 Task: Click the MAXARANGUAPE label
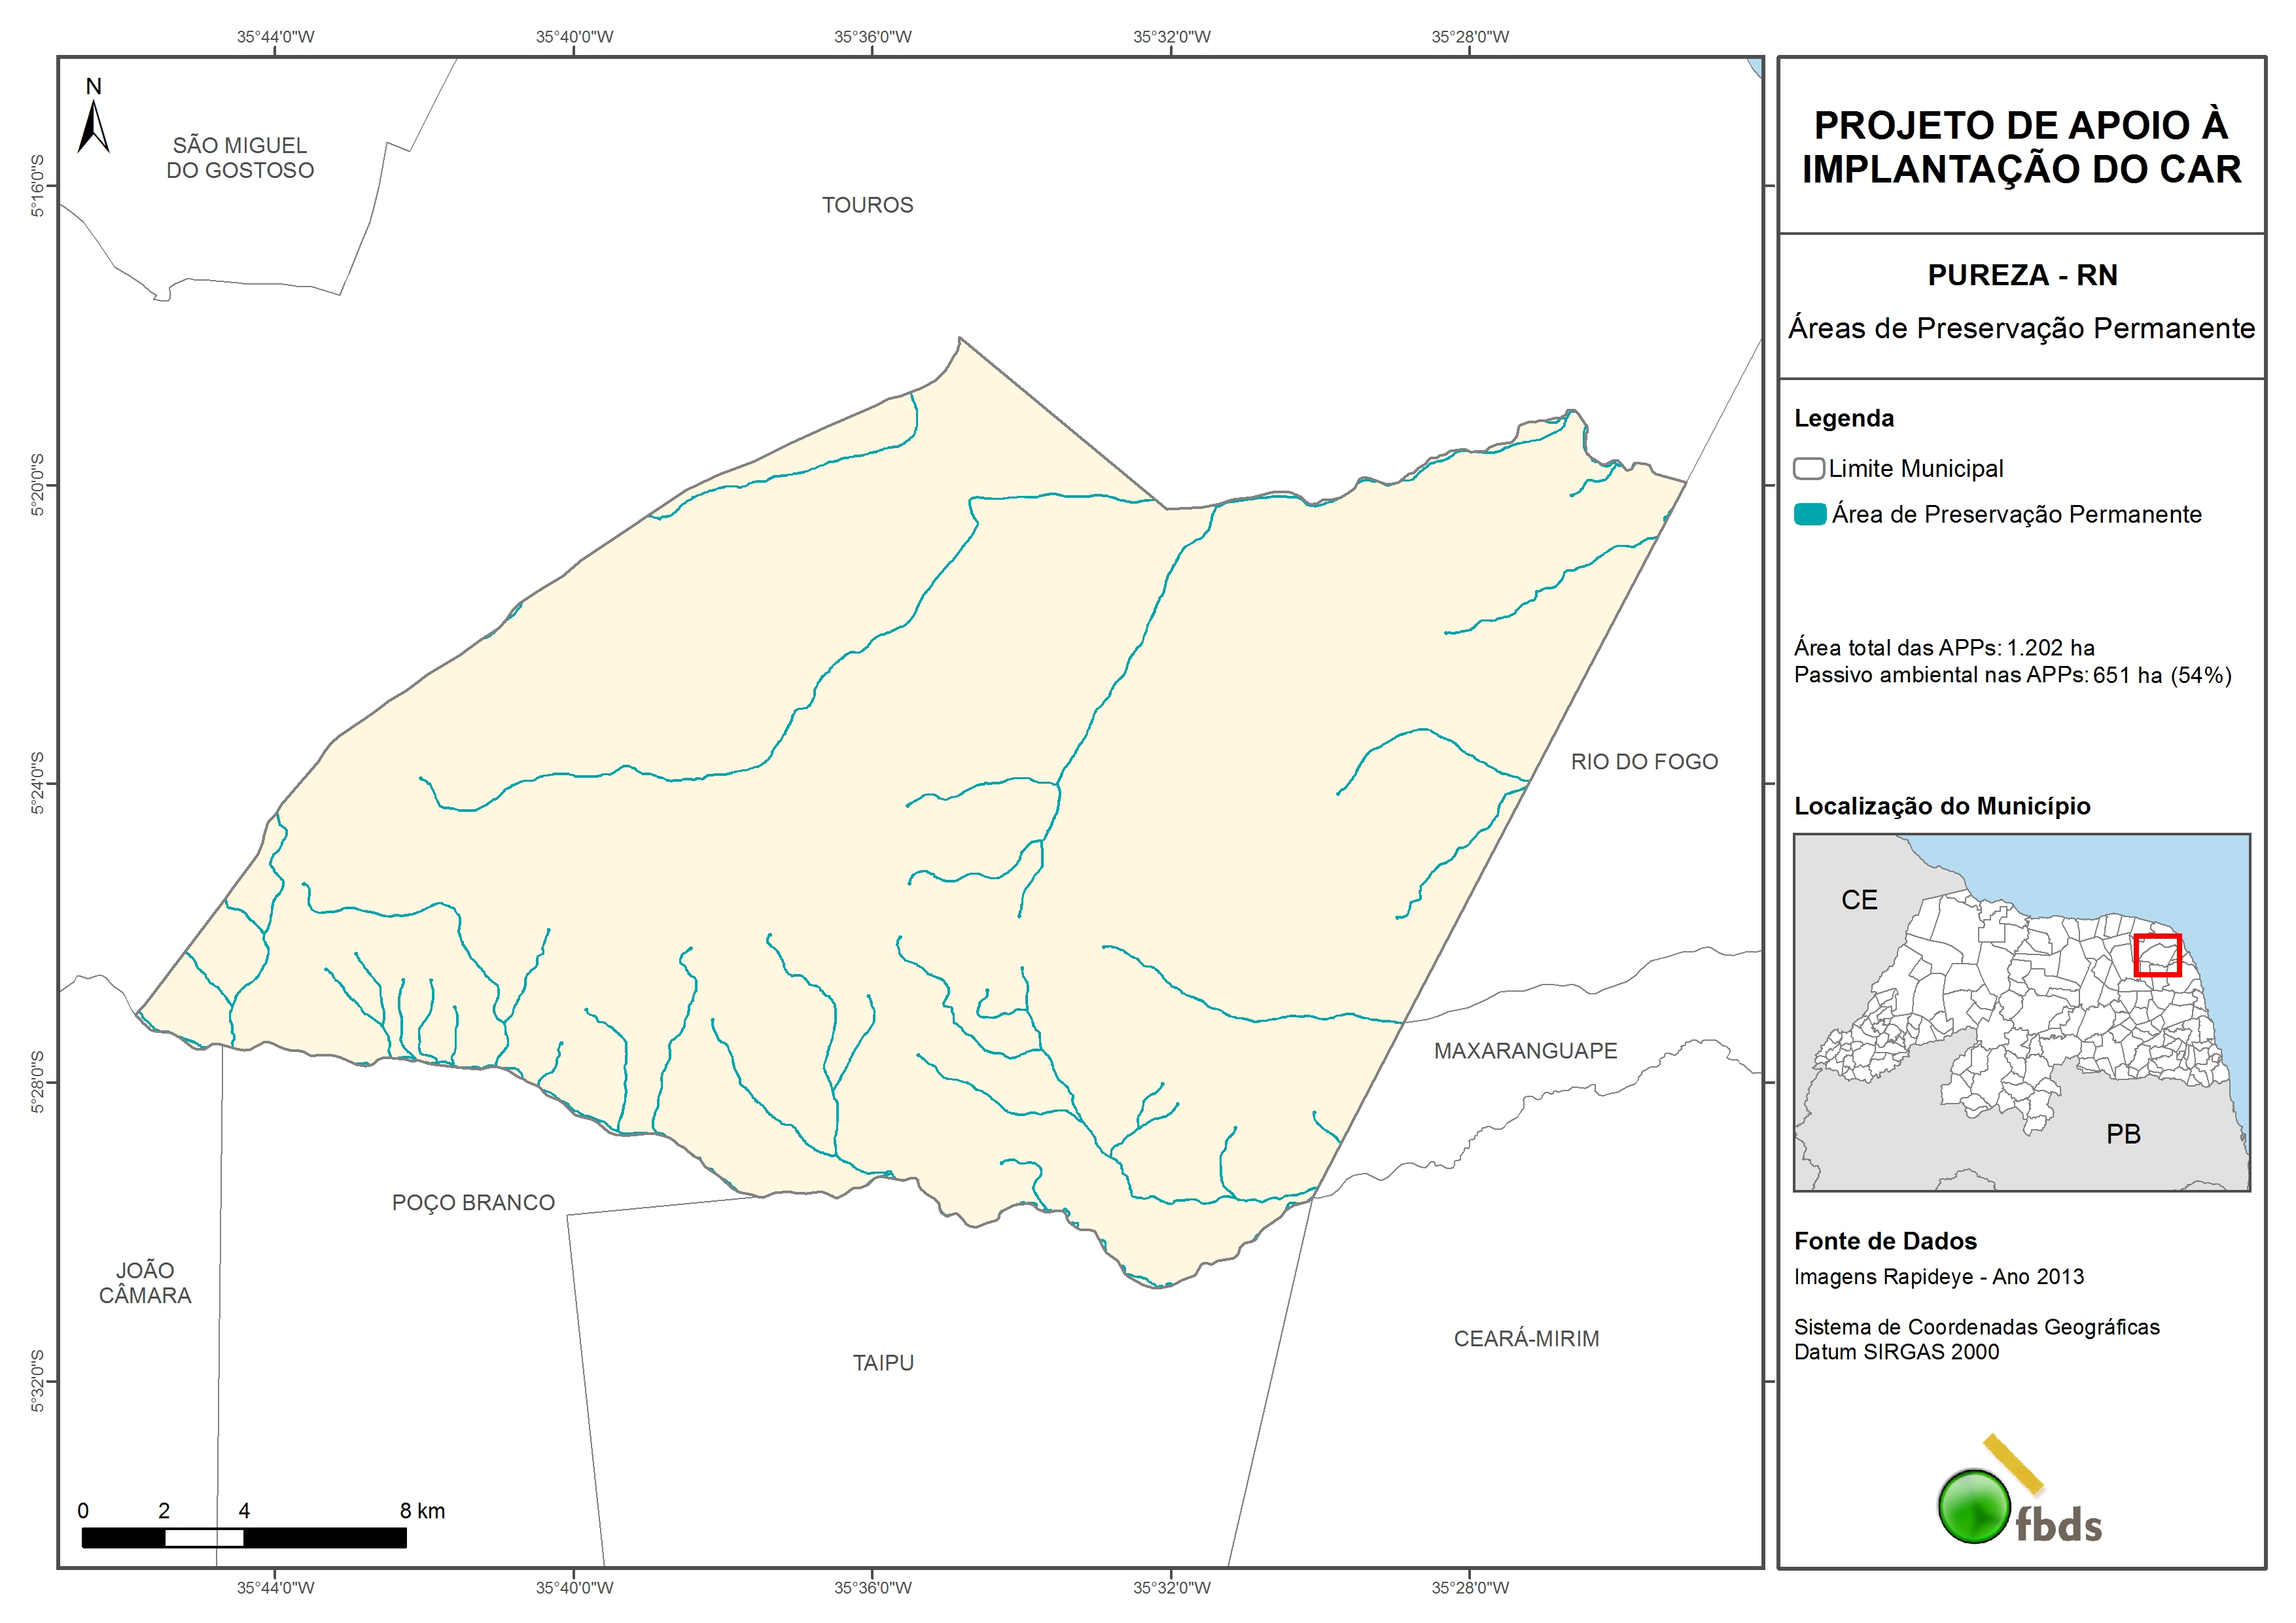coord(1525,1051)
